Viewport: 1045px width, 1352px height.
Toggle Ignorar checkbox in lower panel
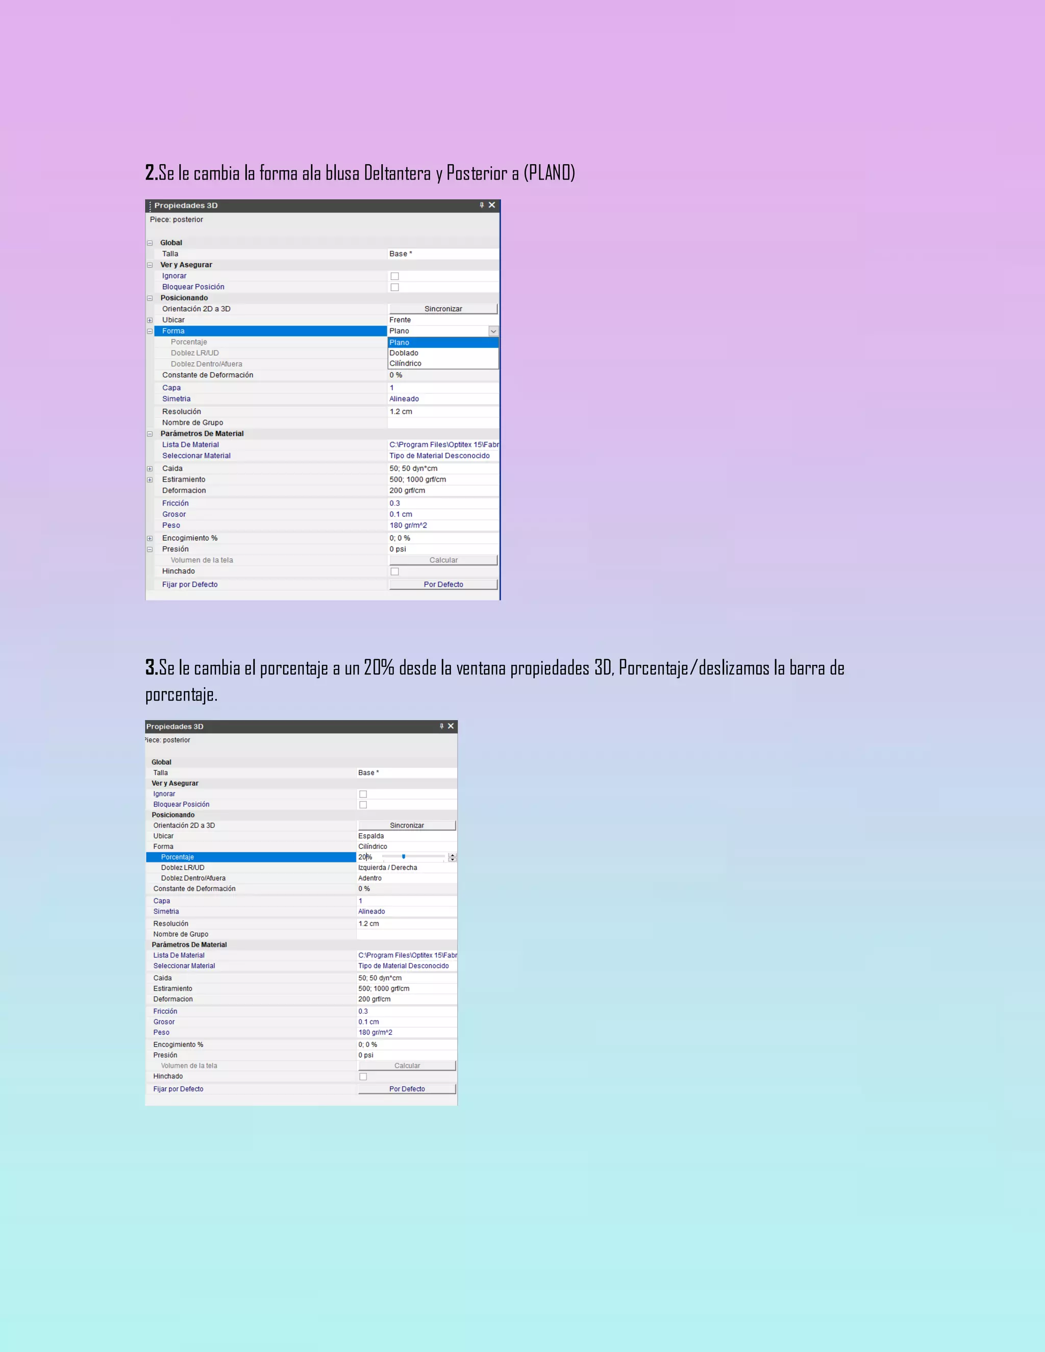point(363,794)
